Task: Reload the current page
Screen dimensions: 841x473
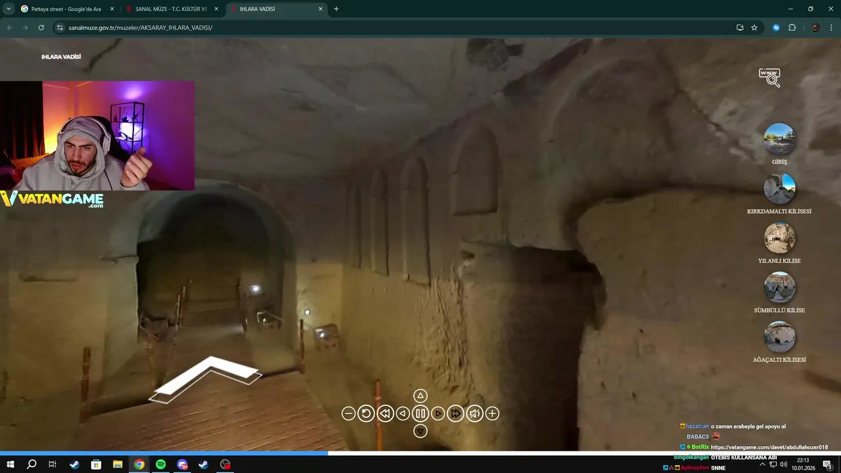Action: [41, 28]
